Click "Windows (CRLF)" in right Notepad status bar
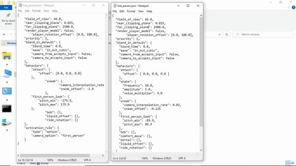 coord(162,158)
